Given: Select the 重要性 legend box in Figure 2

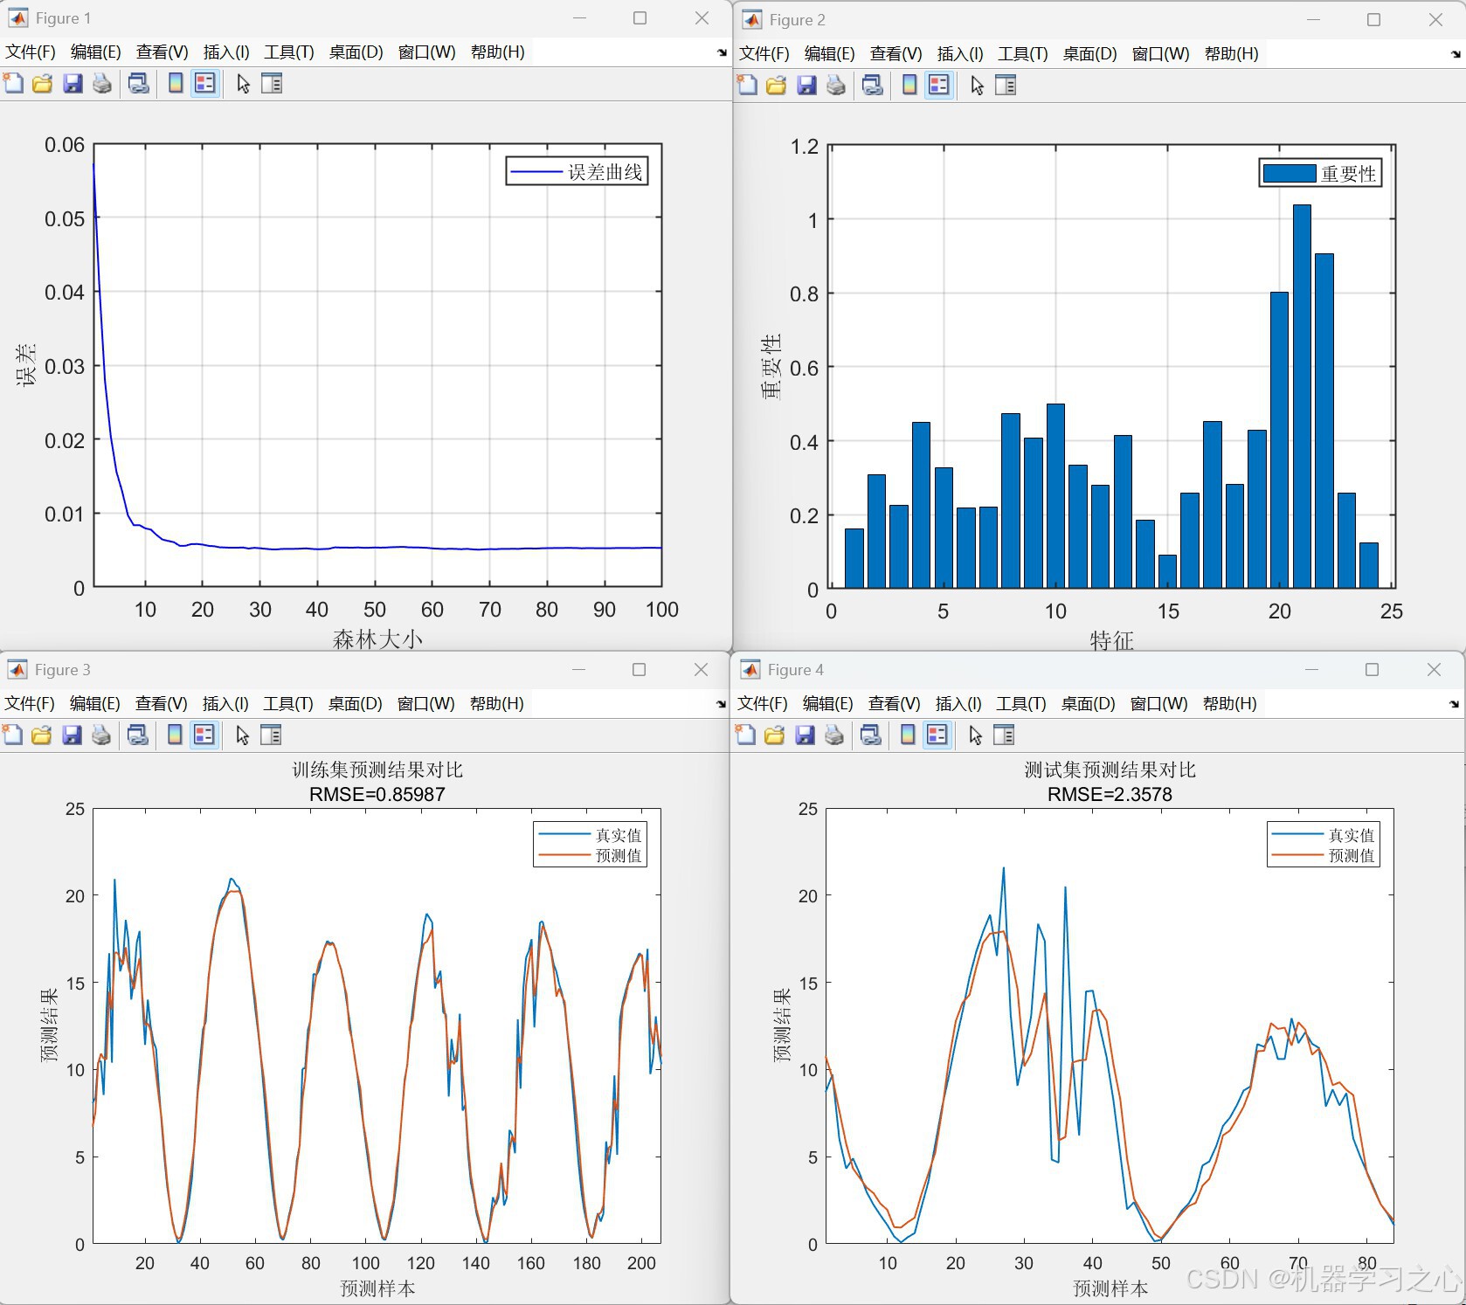Looking at the screenshot, I should [x=1320, y=173].
